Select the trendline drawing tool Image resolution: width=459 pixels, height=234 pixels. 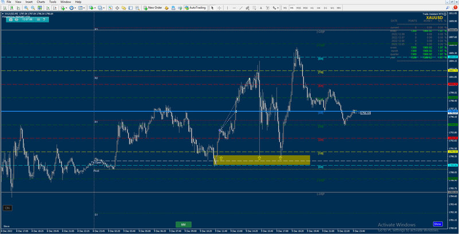click(241, 8)
